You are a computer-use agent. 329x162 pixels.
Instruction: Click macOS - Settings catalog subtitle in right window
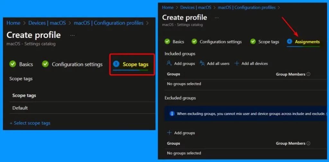point(182,25)
